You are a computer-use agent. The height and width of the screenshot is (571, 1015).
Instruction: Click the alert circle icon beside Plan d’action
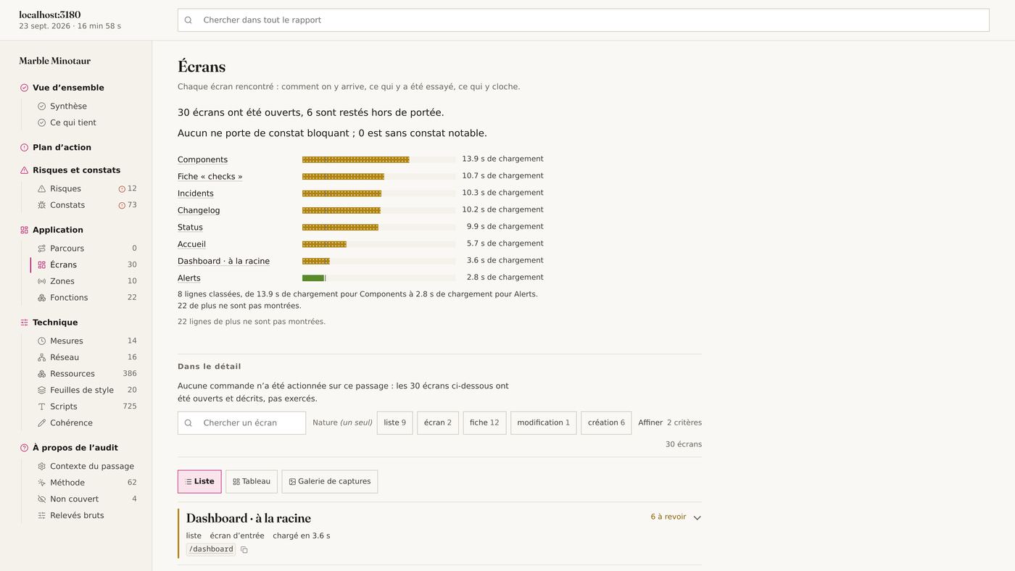[24, 148]
